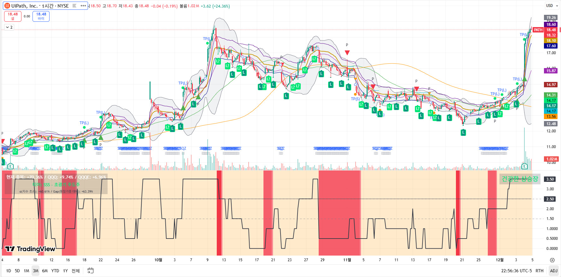Viewport: 561px width, 277px height.
Task: Click the earnings E marker at chart start
Action: 10,166
